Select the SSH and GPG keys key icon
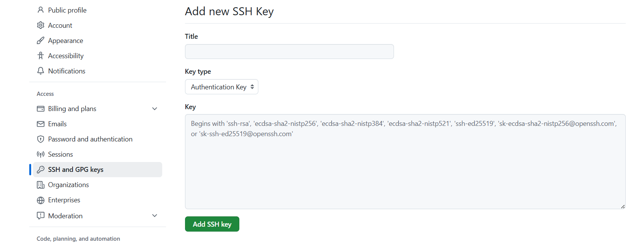This screenshot has width=639, height=243. pos(41,169)
